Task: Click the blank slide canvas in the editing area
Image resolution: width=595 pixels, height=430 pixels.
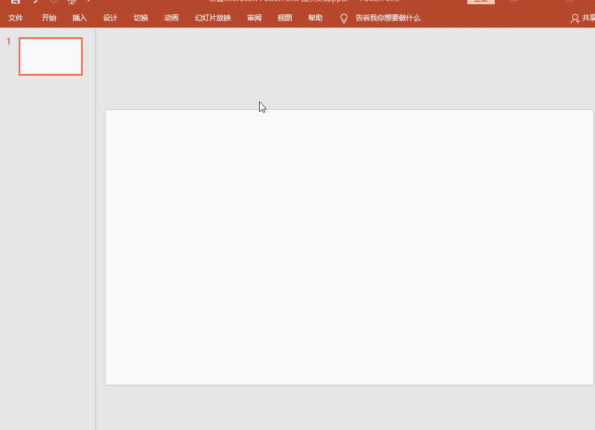Action: 349,247
